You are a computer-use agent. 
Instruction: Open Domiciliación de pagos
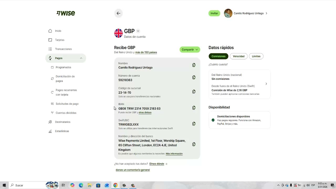[x=65, y=79]
